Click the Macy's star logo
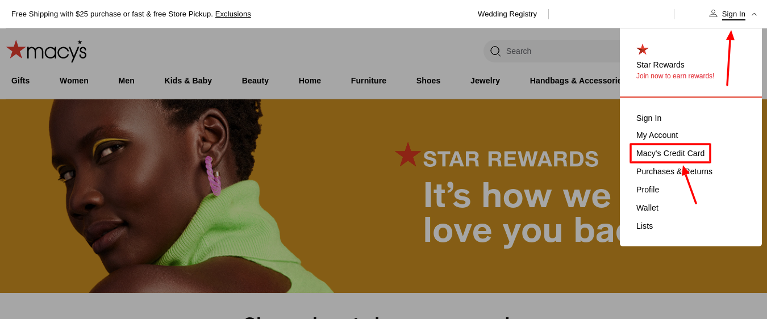Viewport: 767px width, 319px height. [47, 51]
